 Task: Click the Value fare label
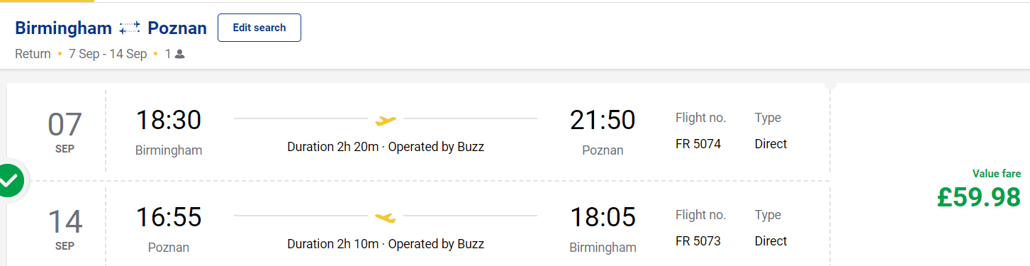[x=997, y=174]
